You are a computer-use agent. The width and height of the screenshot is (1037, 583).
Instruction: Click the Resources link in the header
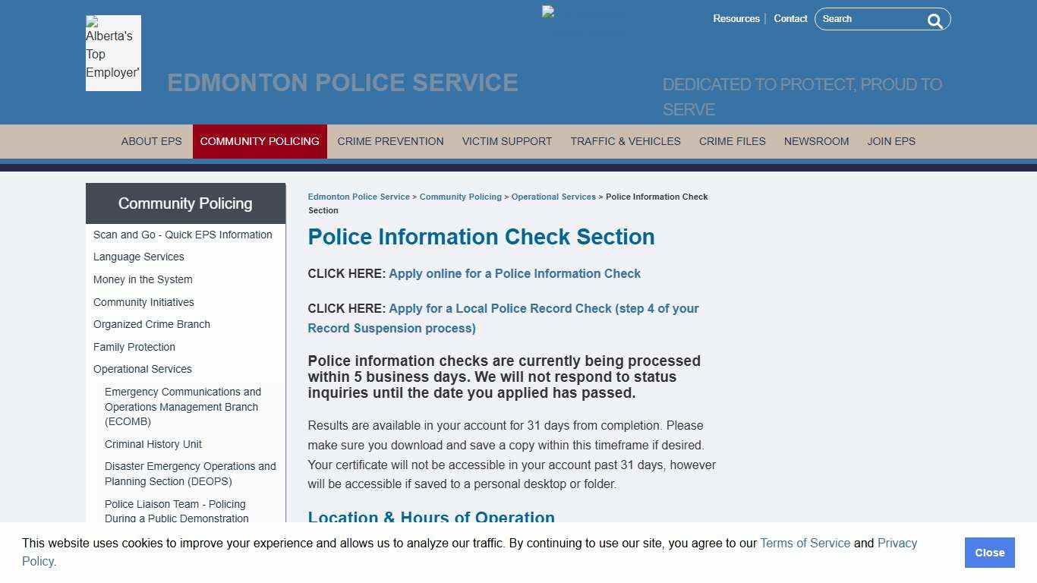736,18
